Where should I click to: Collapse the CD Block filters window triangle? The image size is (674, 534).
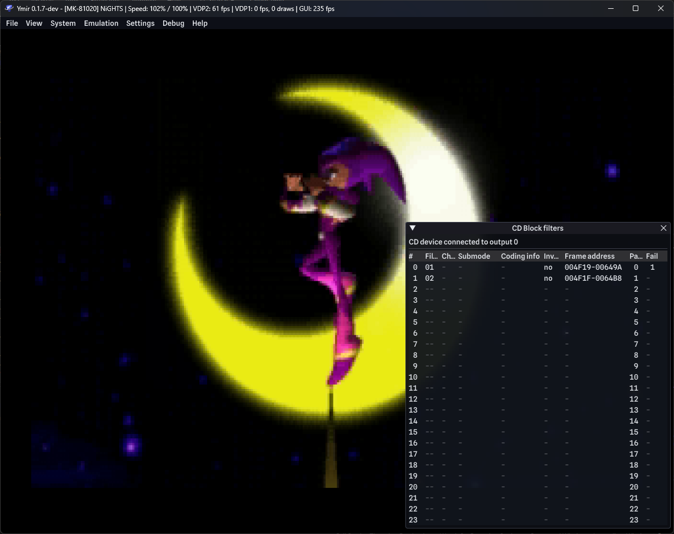pyautogui.click(x=413, y=228)
